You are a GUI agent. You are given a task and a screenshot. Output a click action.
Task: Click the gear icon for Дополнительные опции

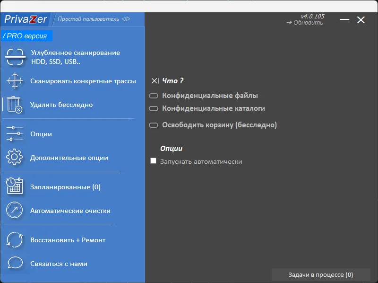click(x=15, y=158)
